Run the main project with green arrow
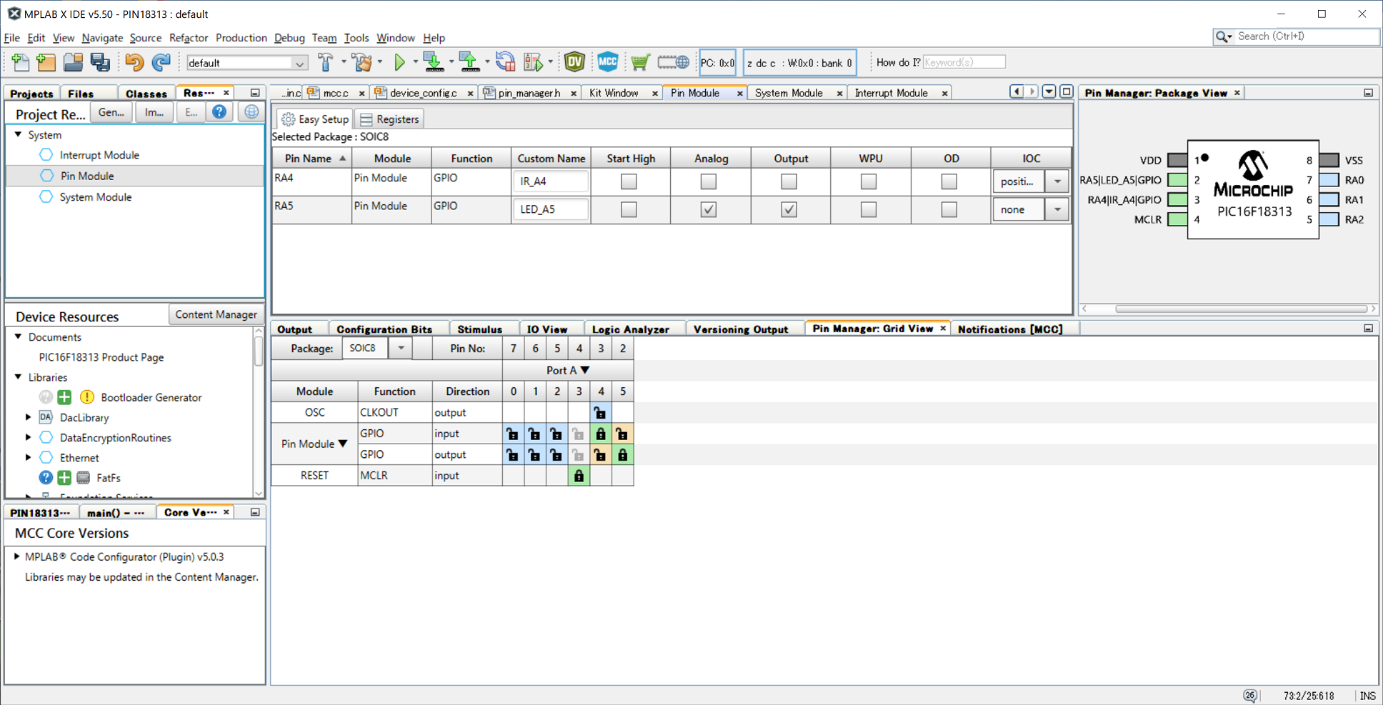The image size is (1383, 705). click(x=400, y=63)
